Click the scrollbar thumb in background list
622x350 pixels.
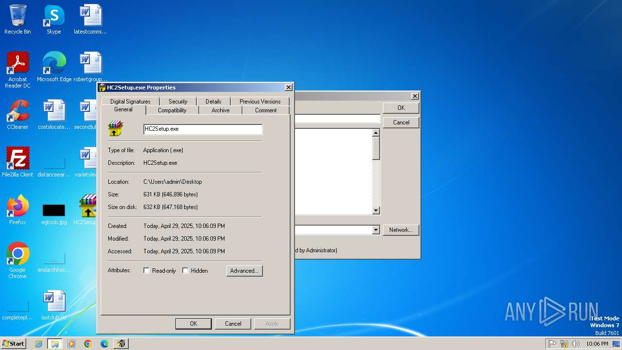376,148
